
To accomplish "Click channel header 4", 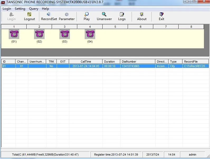I will point(90,27).
